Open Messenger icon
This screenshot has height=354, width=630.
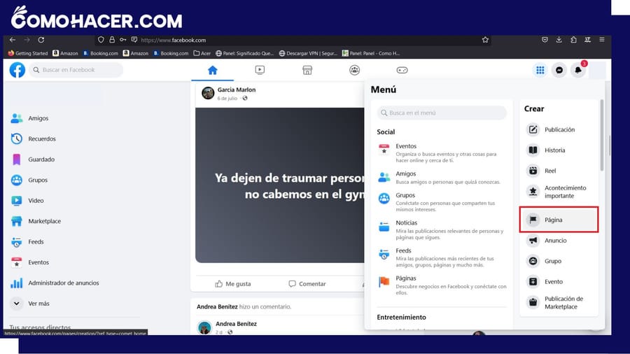559,70
